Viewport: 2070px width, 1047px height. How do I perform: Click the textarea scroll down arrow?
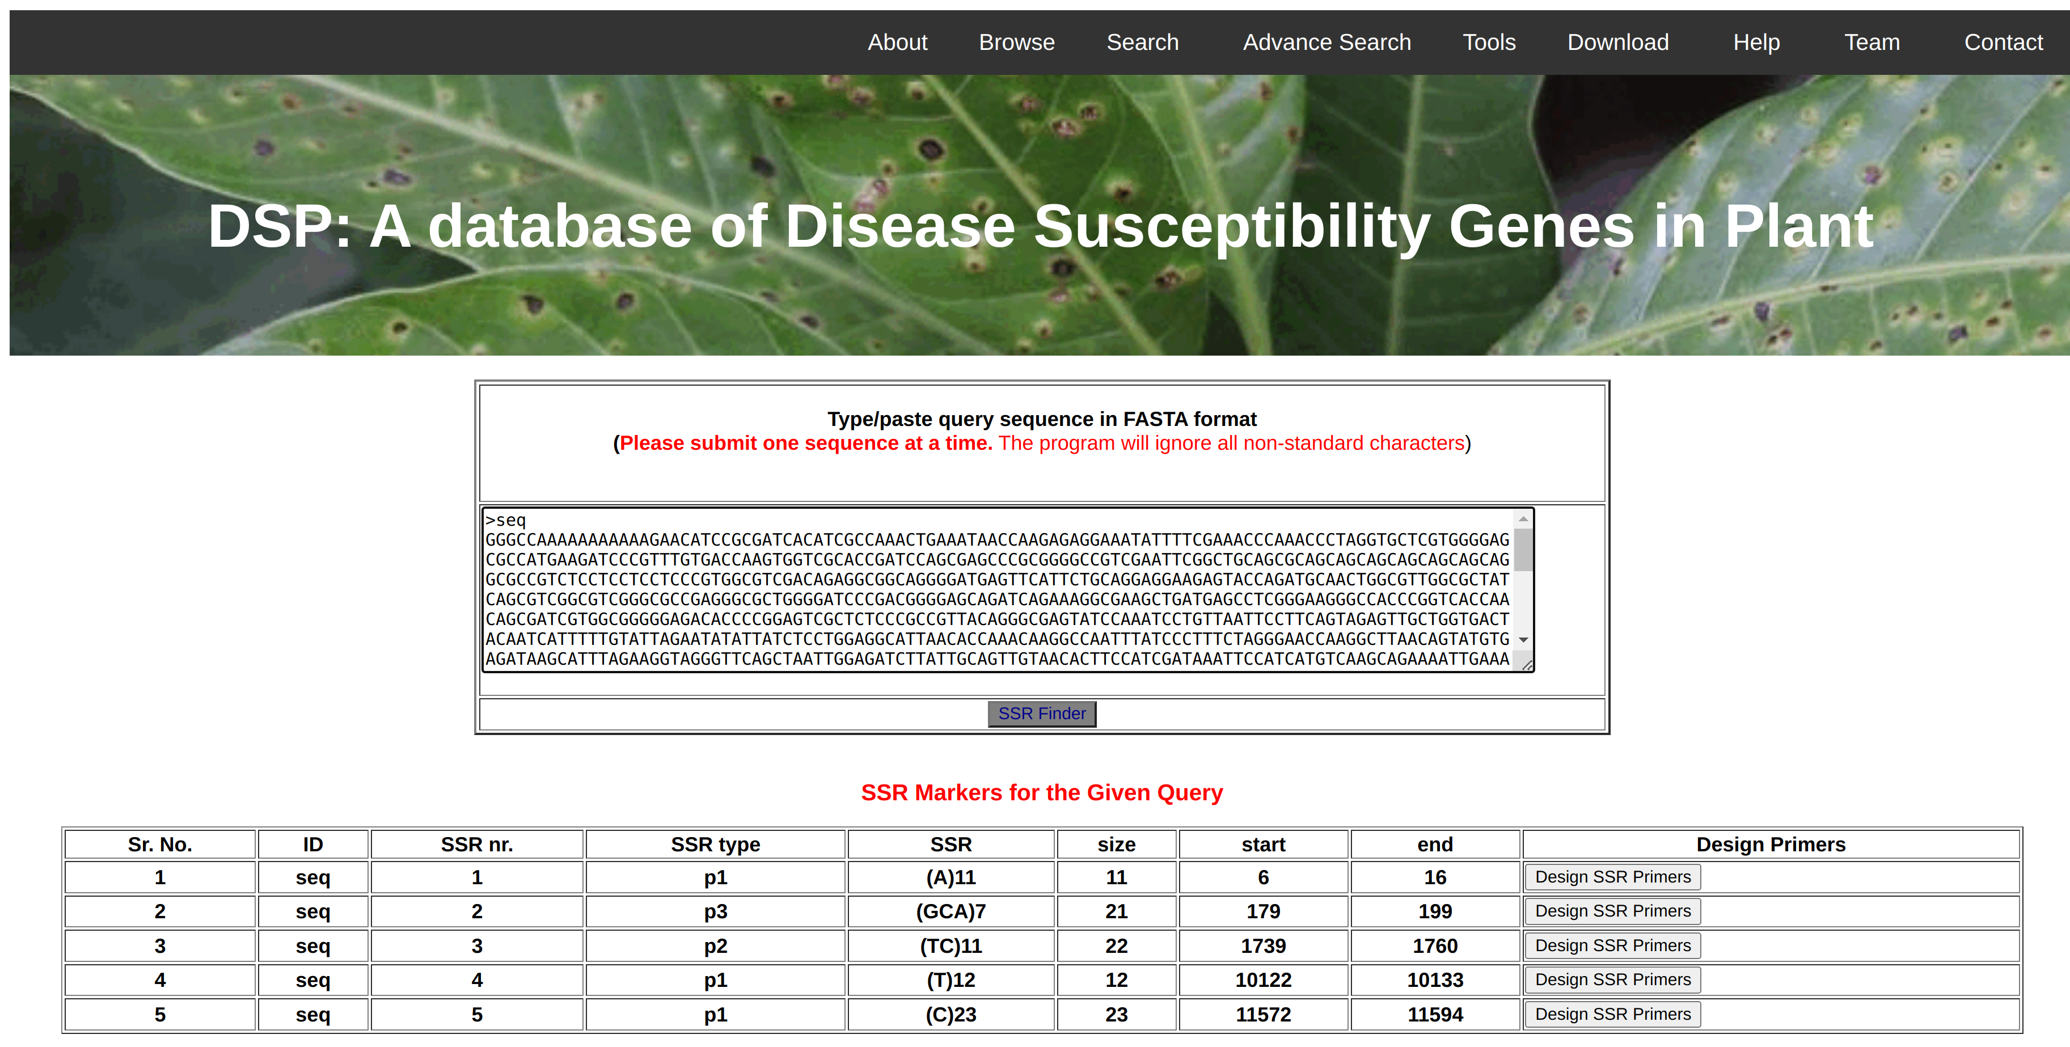(x=1523, y=640)
